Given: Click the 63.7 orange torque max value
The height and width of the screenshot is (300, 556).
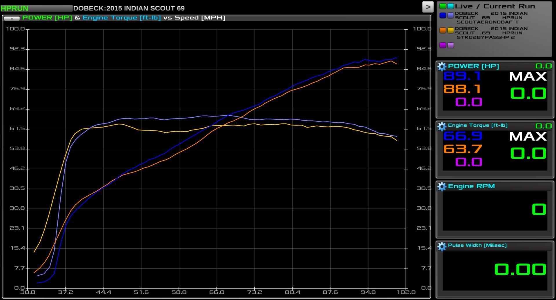Looking at the screenshot, I should tap(463, 149).
